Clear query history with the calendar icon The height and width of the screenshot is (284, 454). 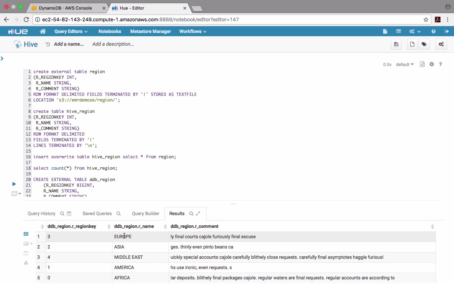69,214
